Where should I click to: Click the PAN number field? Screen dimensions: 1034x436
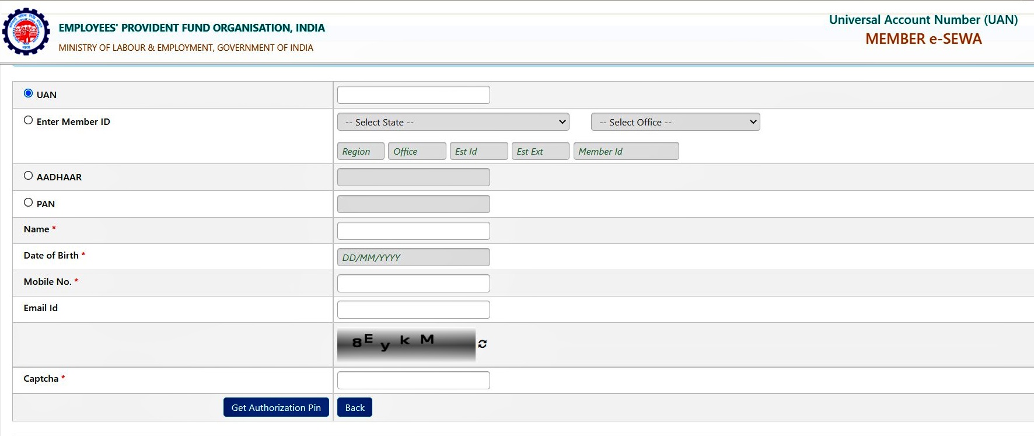(x=414, y=204)
